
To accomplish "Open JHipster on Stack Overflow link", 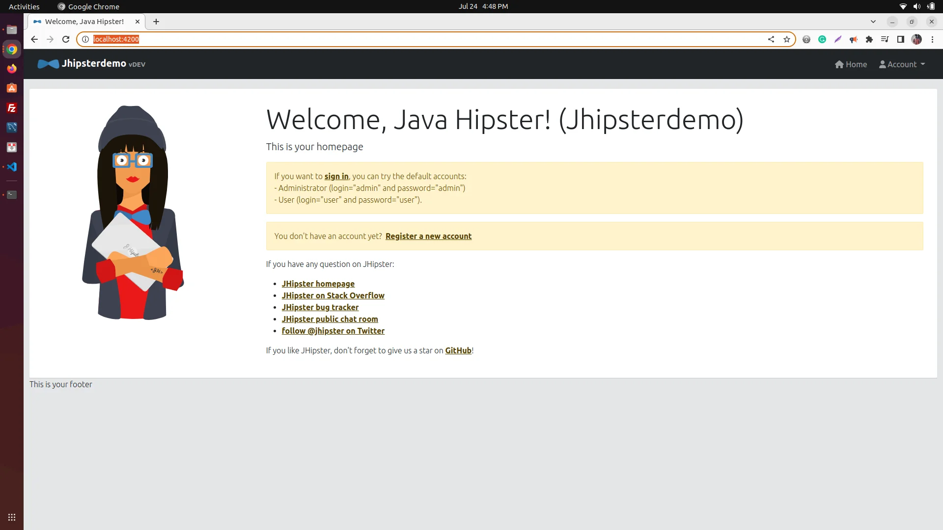I will tap(333, 295).
